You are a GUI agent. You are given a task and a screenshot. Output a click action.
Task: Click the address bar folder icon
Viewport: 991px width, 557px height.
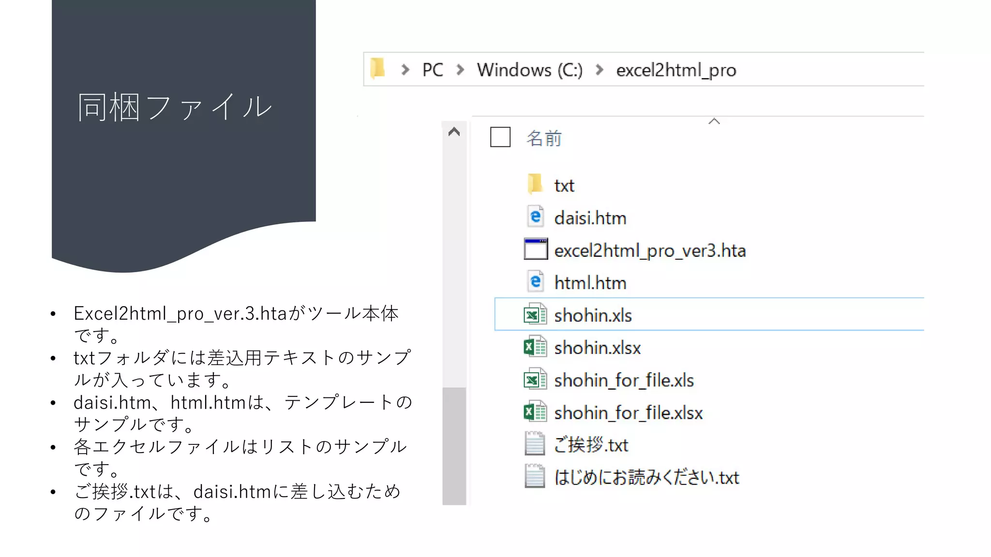click(377, 69)
